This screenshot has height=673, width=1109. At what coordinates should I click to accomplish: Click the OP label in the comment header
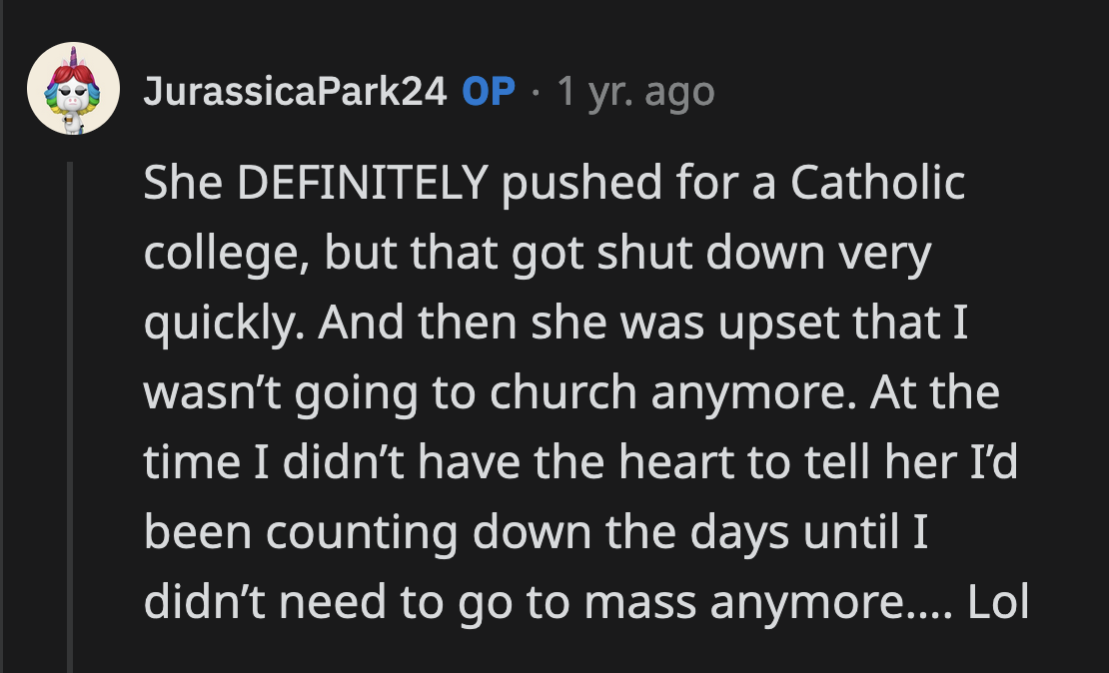click(490, 90)
